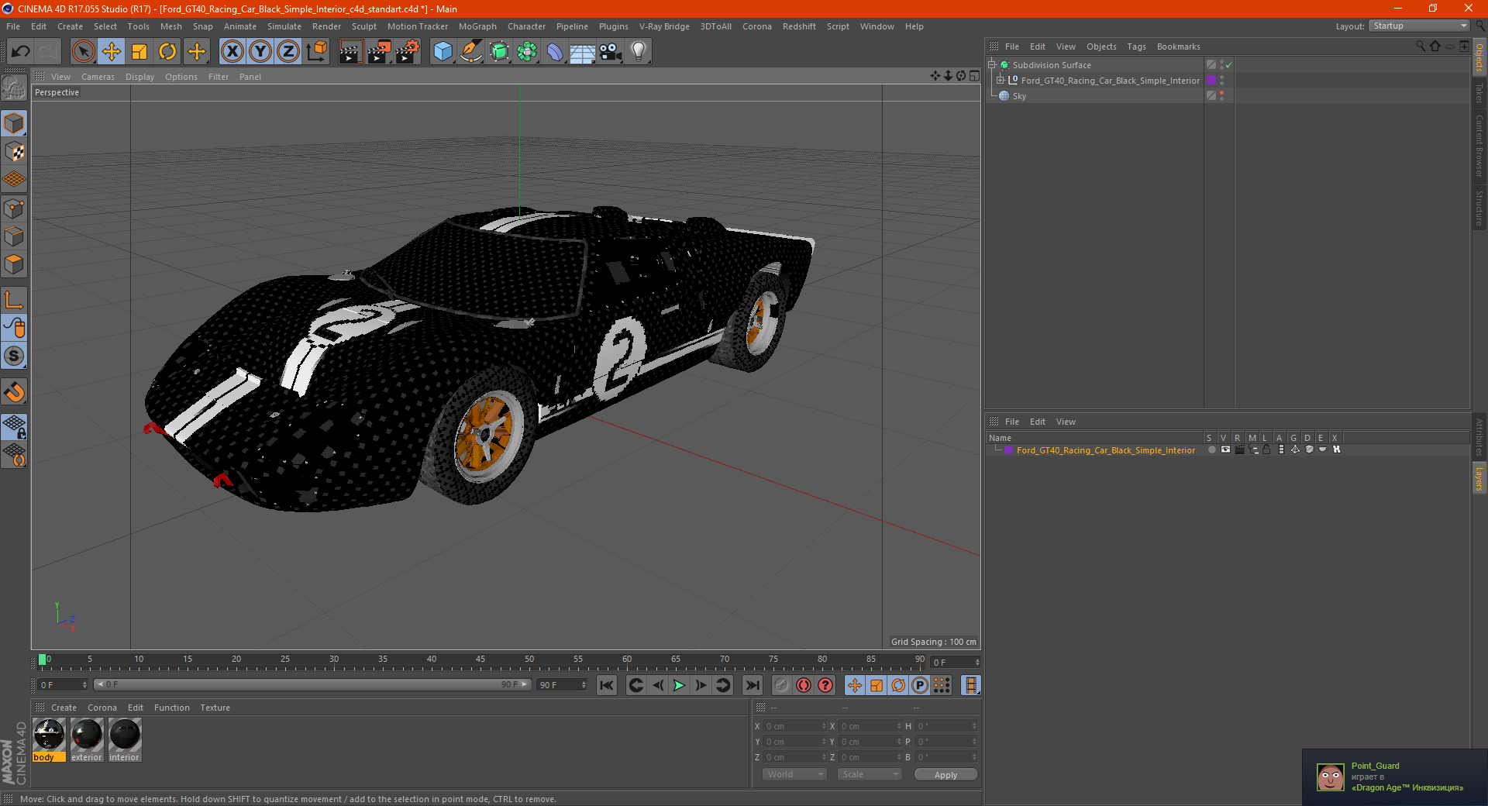Open material manager Texture menu
1488x806 pixels.
pos(215,708)
